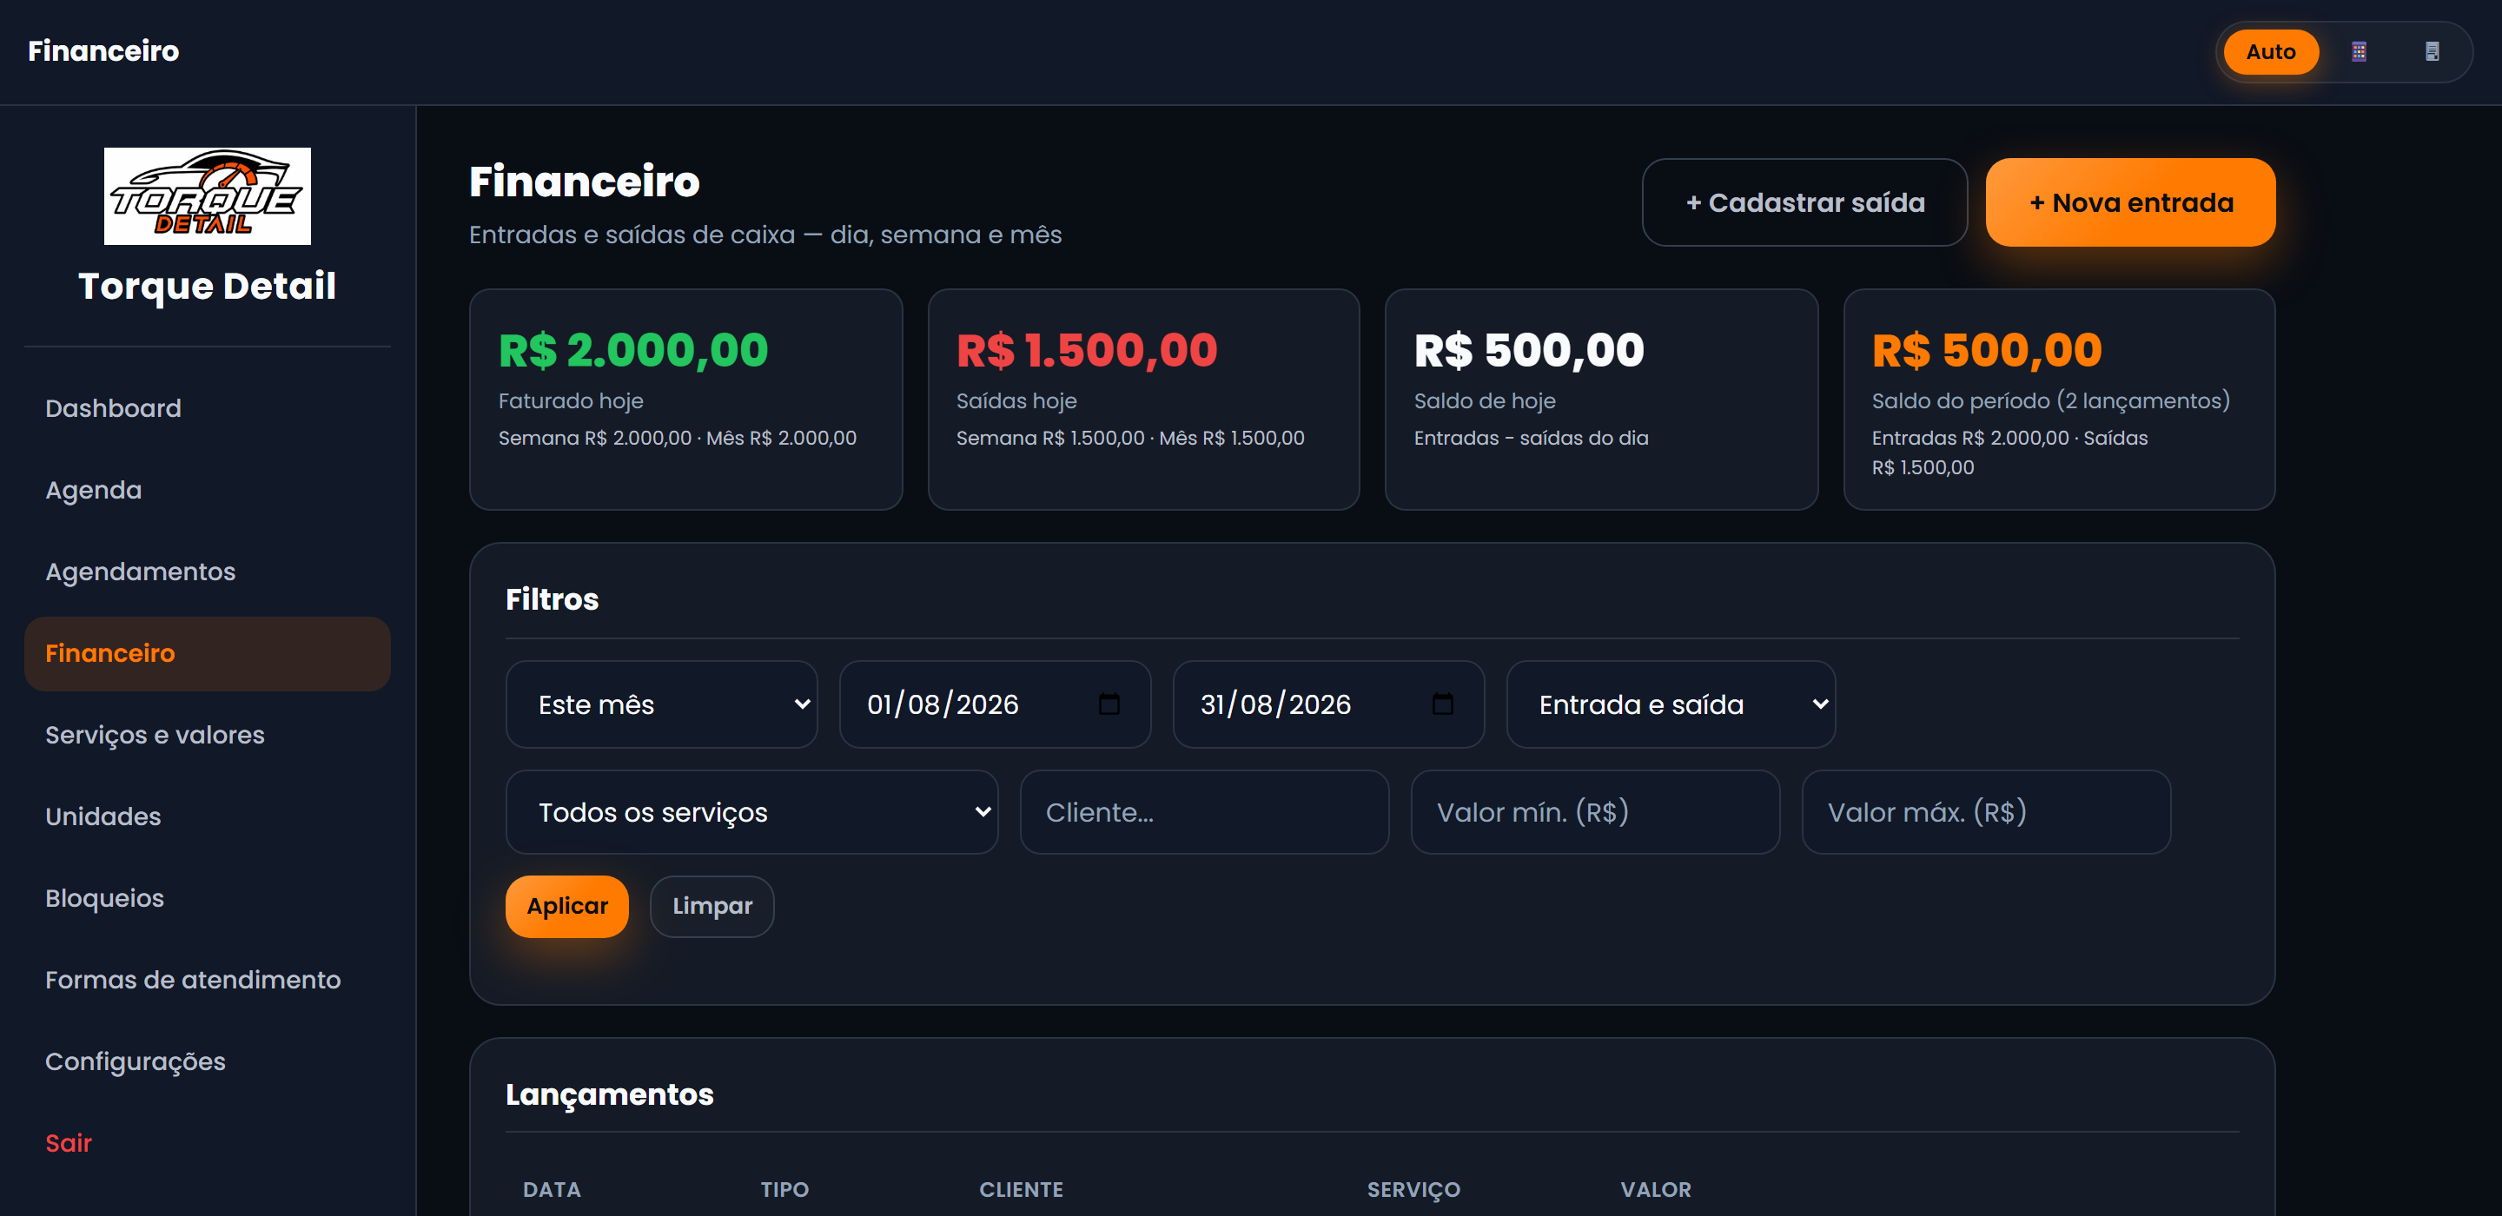Click the Torque Detail logo image
This screenshot has height=1216, width=2502.
point(207,196)
